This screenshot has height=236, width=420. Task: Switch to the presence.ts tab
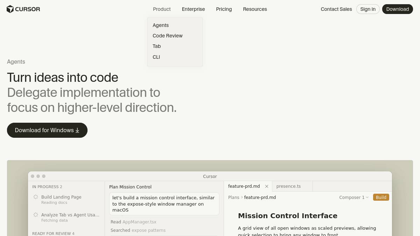pyautogui.click(x=288, y=186)
